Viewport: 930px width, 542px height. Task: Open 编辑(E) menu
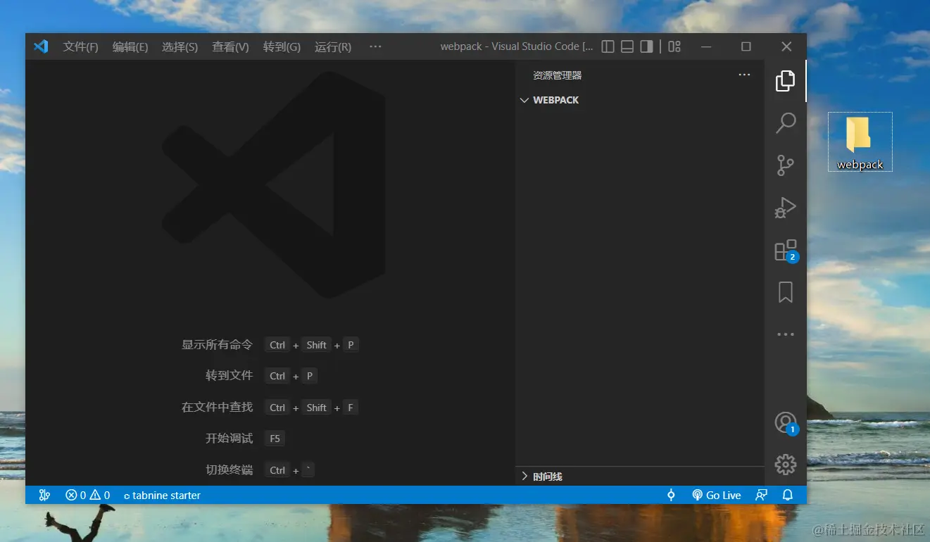click(x=130, y=46)
